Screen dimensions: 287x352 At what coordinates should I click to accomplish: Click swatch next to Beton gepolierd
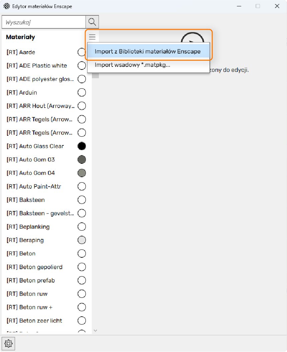click(x=82, y=267)
